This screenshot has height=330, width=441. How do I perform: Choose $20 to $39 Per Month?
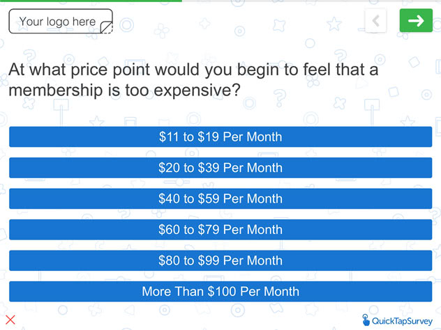[x=221, y=168]
